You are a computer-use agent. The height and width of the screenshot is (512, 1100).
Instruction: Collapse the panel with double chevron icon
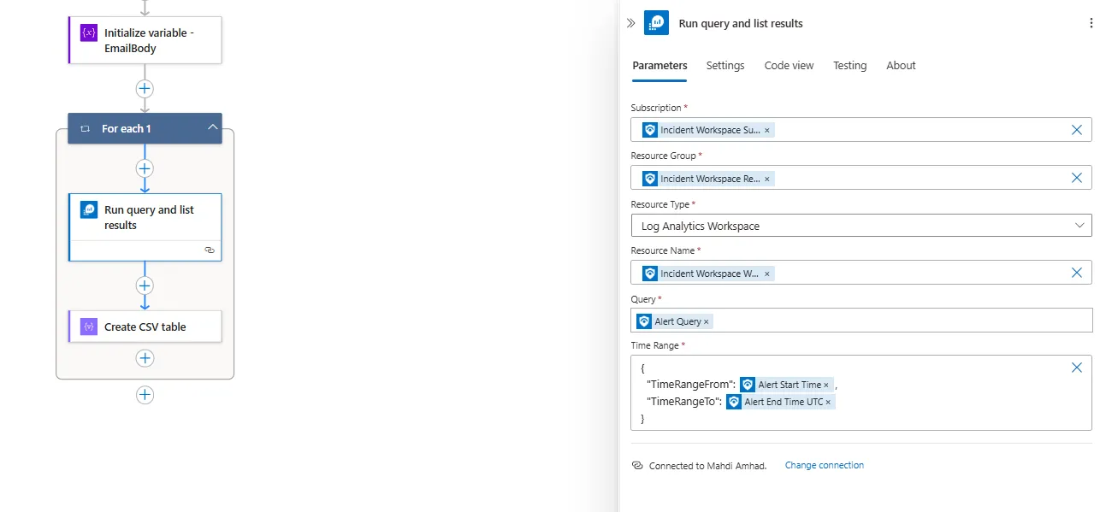tap(631, 24)
